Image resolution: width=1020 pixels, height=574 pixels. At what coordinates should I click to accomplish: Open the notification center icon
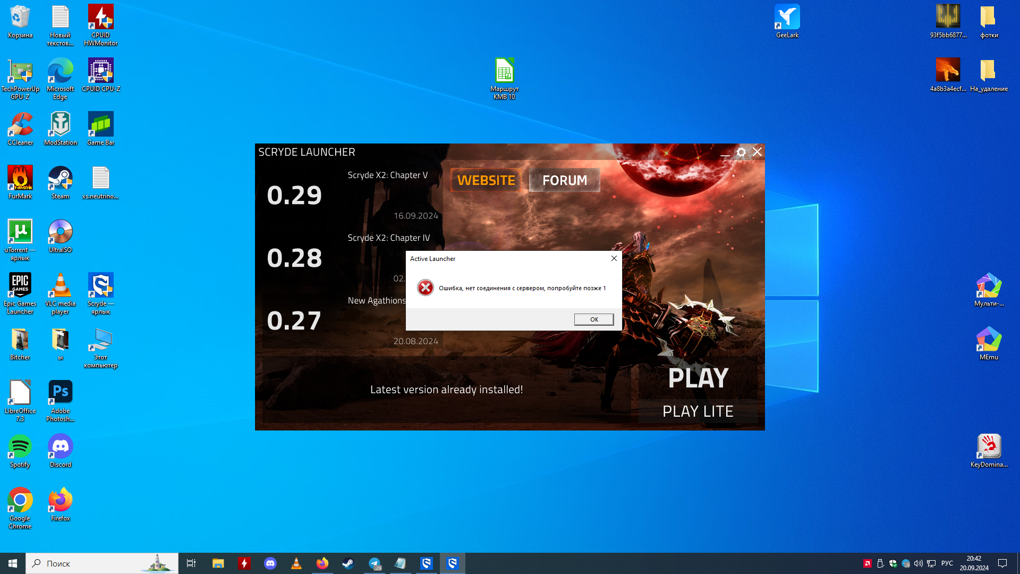pos(1002,563)
